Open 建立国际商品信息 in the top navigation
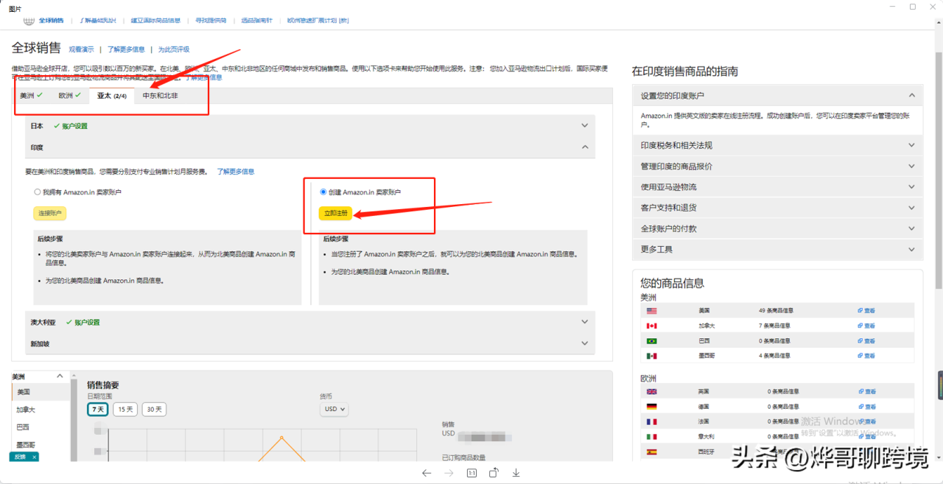The image size is (943, 484). (154, 21)
